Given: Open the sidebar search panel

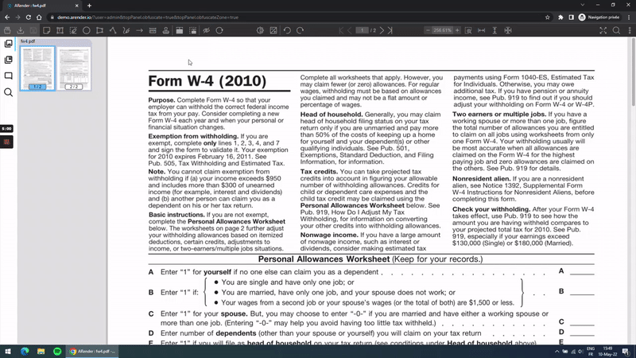Looking at the screenshot, I should (x=8, y=92).
